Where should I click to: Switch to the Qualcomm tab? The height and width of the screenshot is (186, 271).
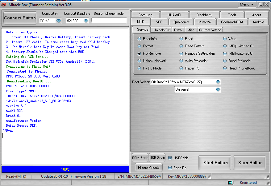181,22
